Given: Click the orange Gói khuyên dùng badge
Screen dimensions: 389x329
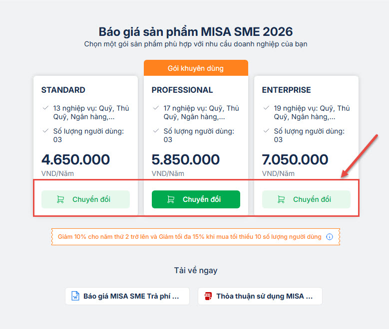Looking at the screenshot, I should pyautogui.click(x=196, y=68).
